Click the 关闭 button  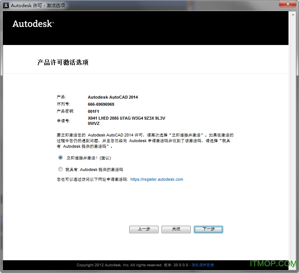(176, 229)
